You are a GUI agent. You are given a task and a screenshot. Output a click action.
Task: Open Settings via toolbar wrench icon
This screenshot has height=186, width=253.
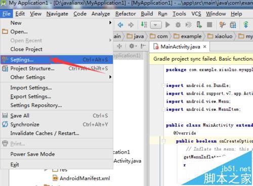click(x=223, y=25)
